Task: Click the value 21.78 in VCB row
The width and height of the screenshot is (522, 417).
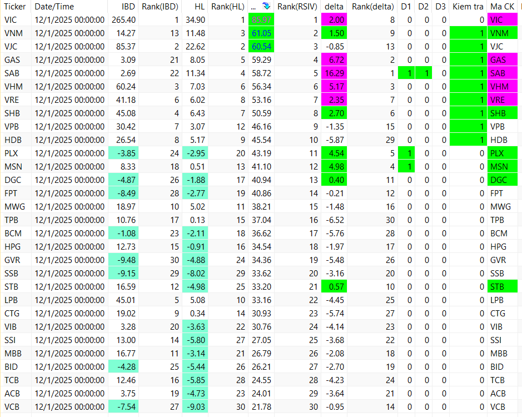Action: click(x=261, y=406)
